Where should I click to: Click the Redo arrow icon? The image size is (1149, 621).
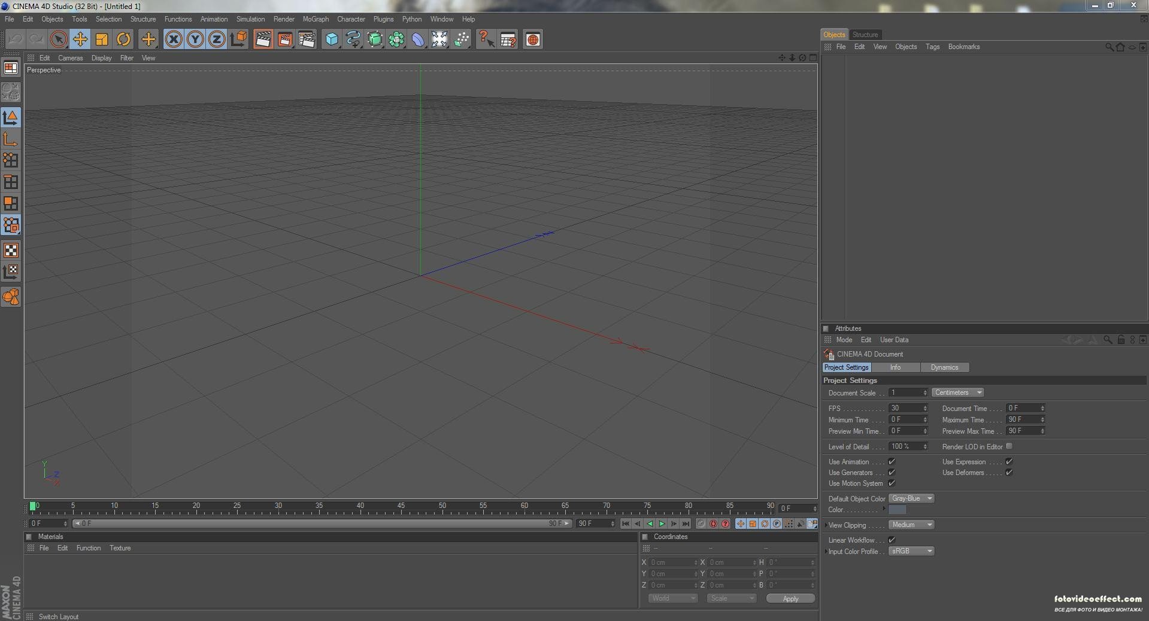[37, 39]
